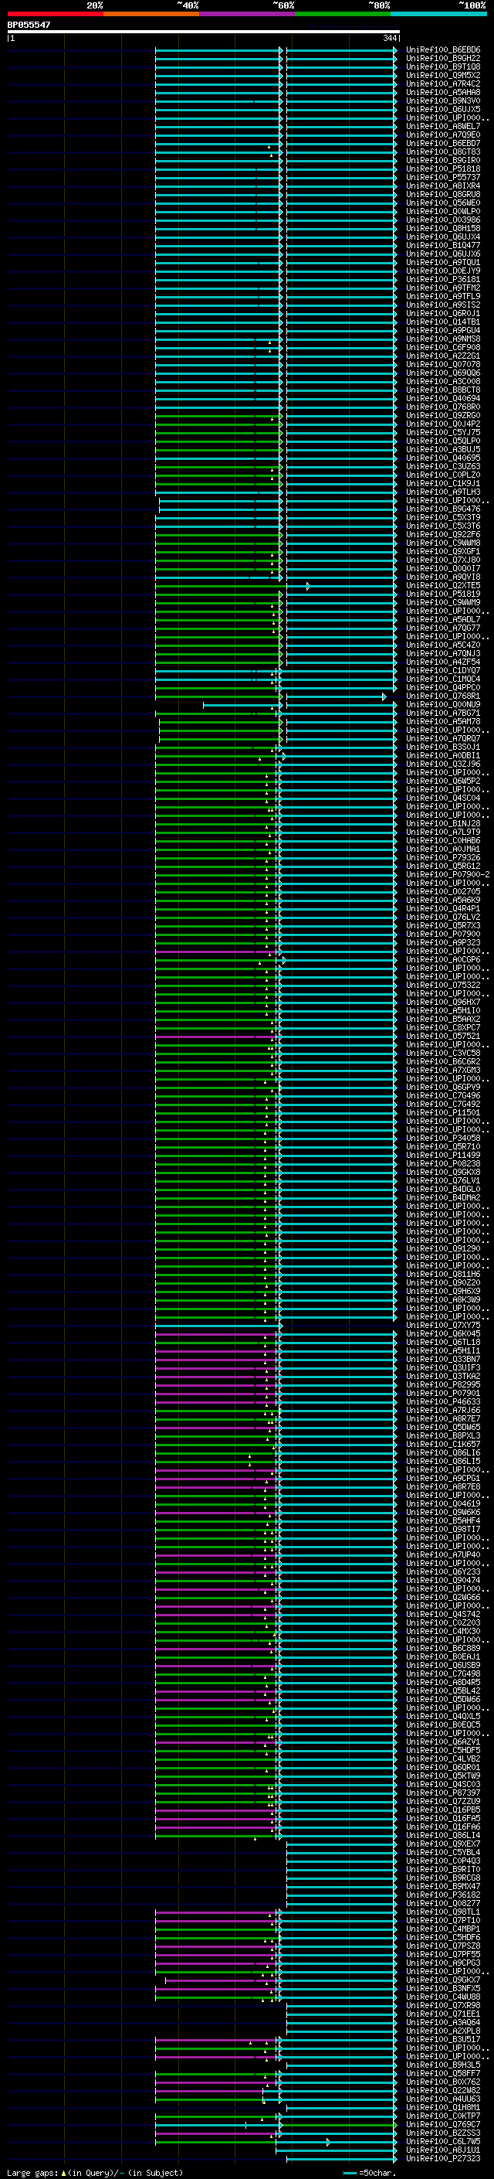This screenshot has width=494, height=2179.
Task: Select hit UniRef100_C4MBP1
Action: [x=443, y=1929]
